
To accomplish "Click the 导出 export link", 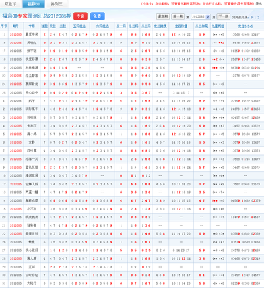I will click(259, 4).
